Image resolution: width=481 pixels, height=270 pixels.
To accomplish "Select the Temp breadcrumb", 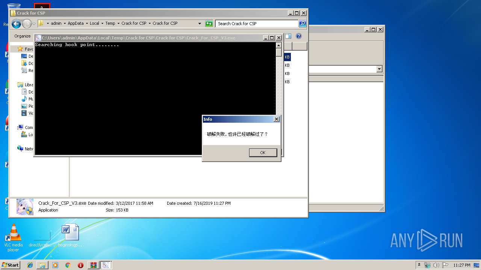I will (x=110, y=23).
